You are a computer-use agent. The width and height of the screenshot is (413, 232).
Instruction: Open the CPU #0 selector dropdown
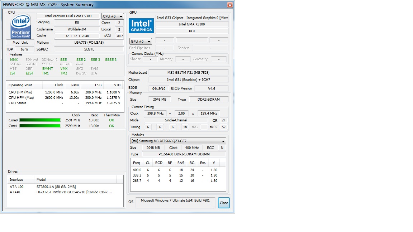pyautogui.click(x=113, y=16)
